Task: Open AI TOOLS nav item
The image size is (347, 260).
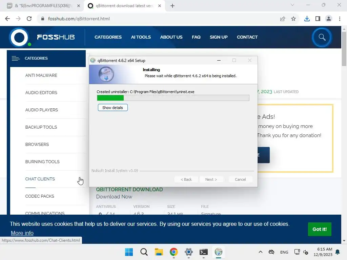Action: tap(141, 37)
